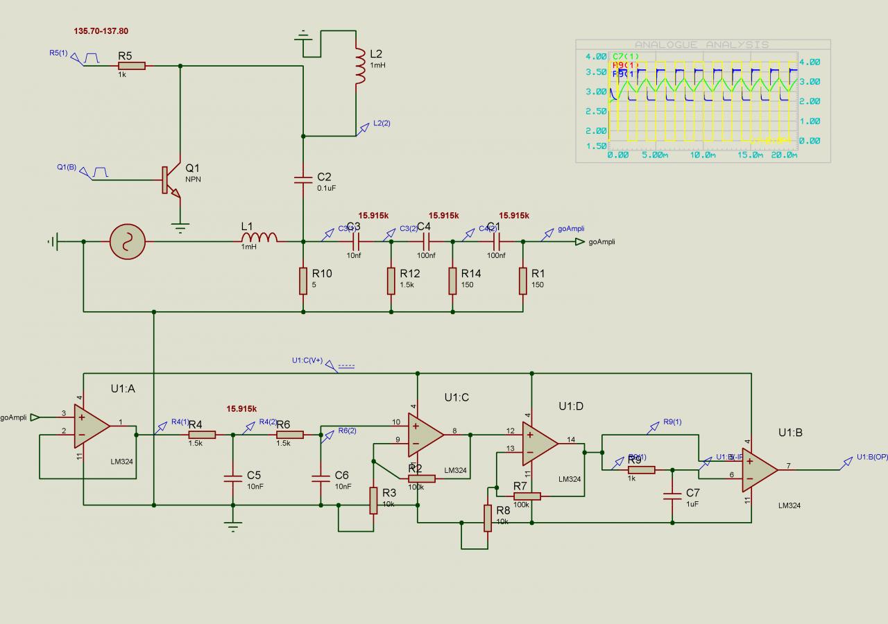The height and width of the screenshot is (624, 888).
Task: Select the R7 100k resistor body
Action: [x=527, y=496]
